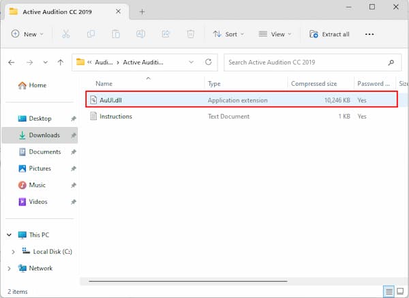Show recent locations dropdown arrow
Viewport: 409px width, 298px height.
coord(46,62)
